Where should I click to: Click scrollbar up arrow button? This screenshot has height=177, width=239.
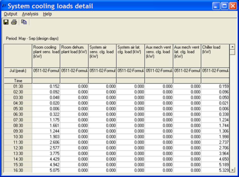pos(232,47)
